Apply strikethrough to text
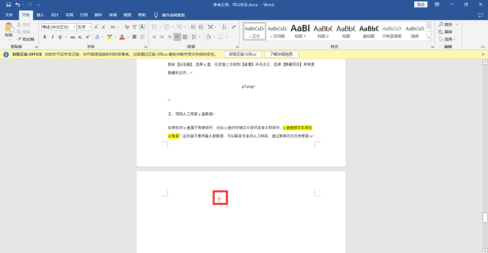Viewport: 488px width, 253px height. pos(73,37)
